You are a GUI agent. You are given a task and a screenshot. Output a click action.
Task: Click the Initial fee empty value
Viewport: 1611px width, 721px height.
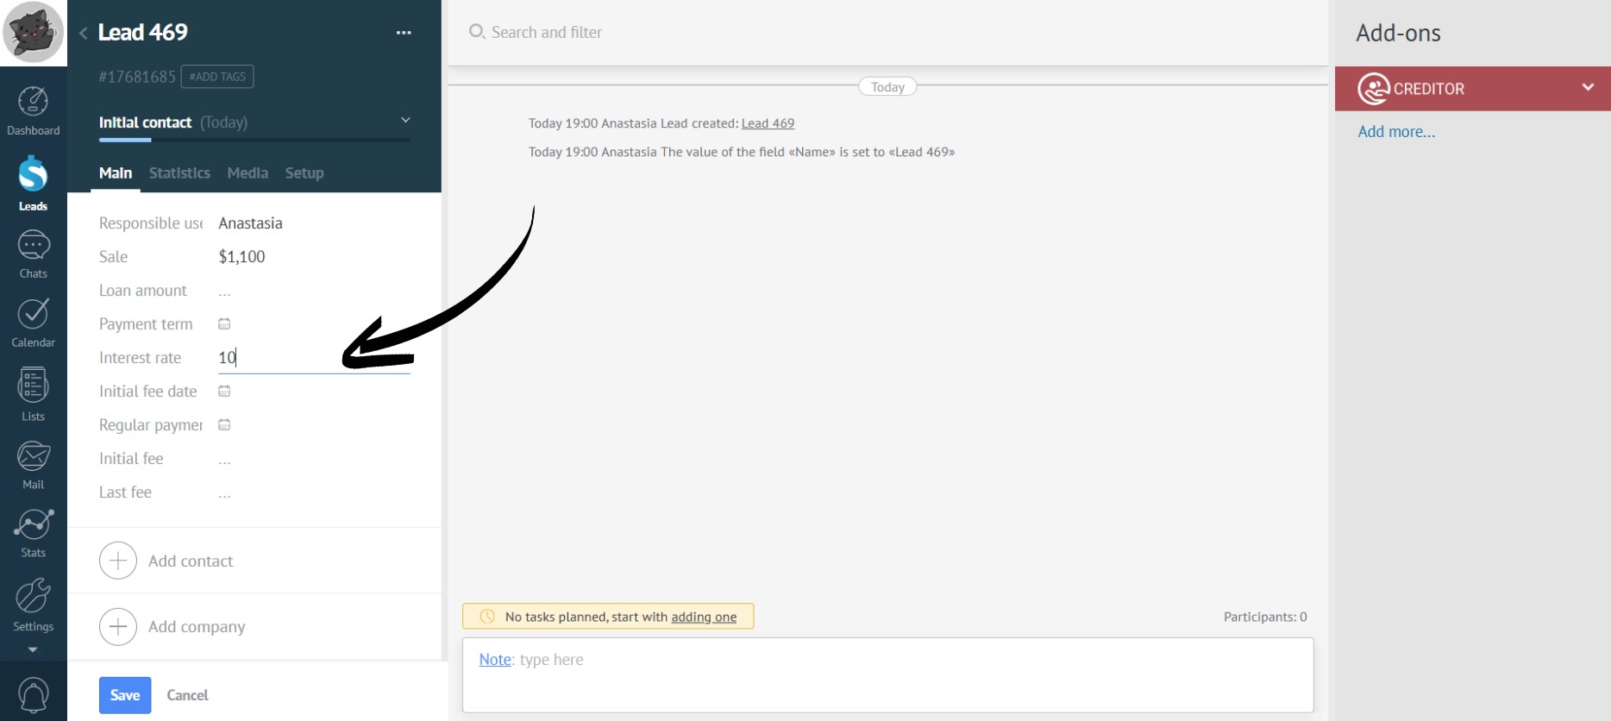(x=224, y=460)
